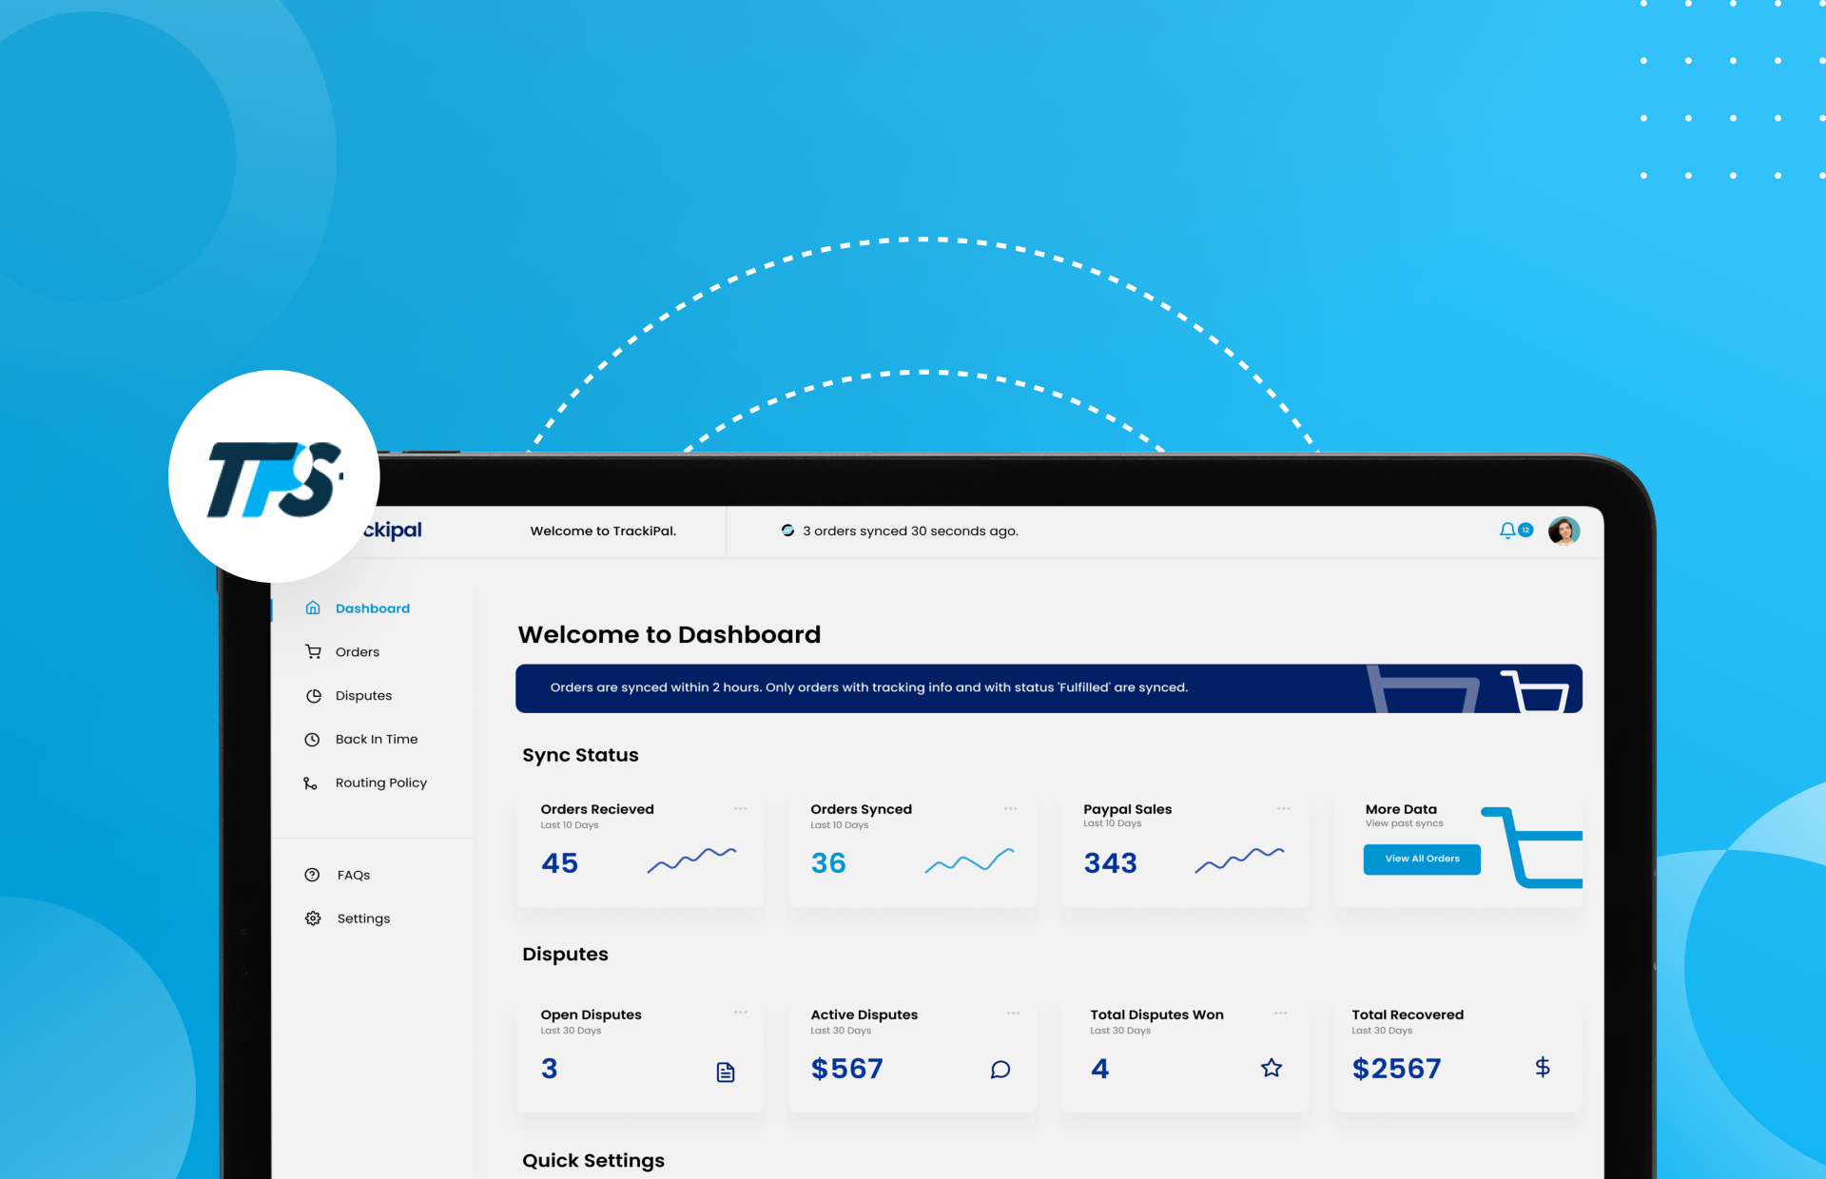
Task: Select Routing Policy in the sidebar
Action: 380,783
